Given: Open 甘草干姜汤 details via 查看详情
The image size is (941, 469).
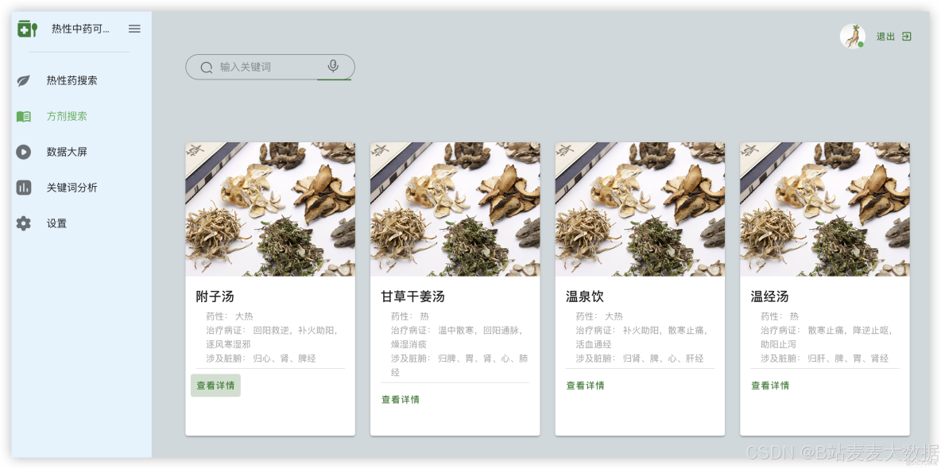Looking at the screenshot, I should 400,399.
